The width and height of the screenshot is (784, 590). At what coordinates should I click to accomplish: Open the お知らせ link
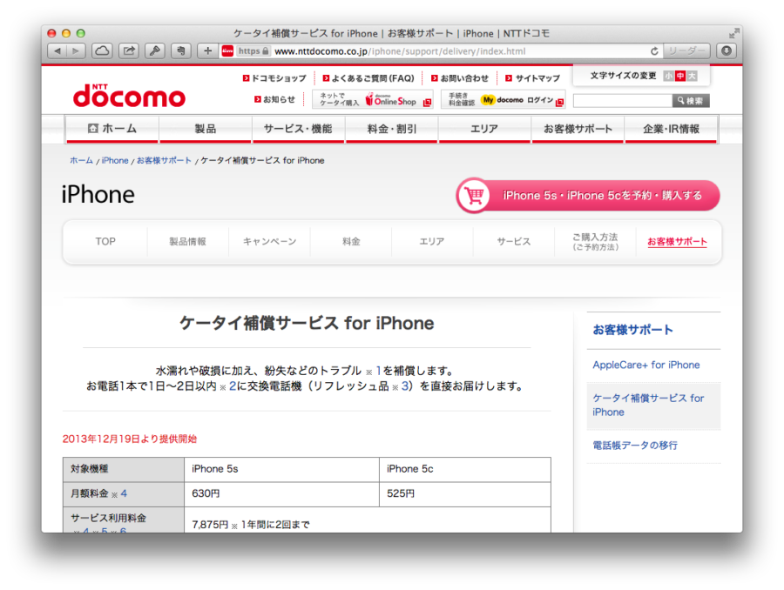274,99
